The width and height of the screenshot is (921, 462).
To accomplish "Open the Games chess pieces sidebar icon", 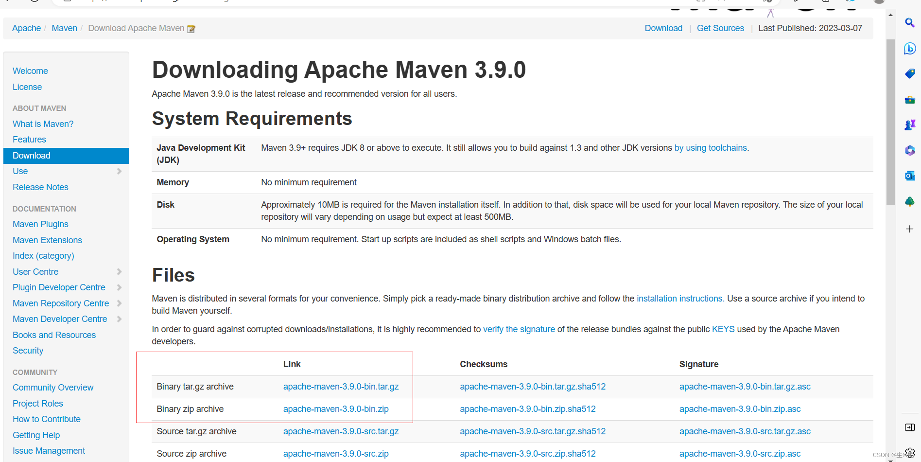I will (910, 125).
